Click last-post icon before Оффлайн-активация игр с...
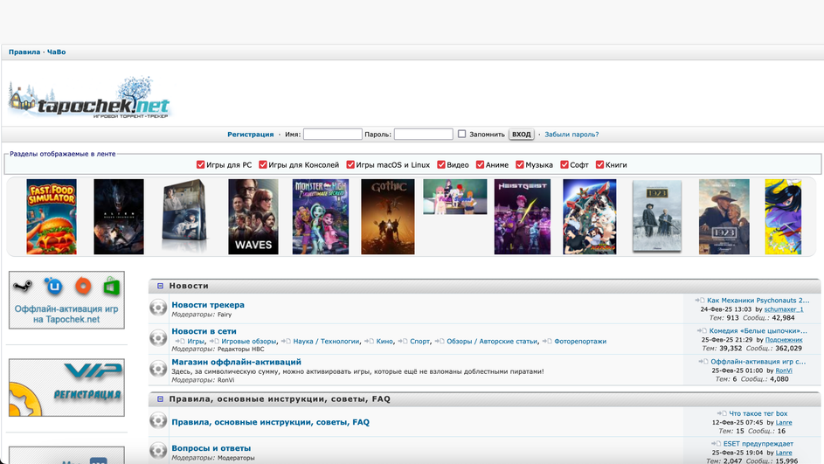 [x=703, y=362]
